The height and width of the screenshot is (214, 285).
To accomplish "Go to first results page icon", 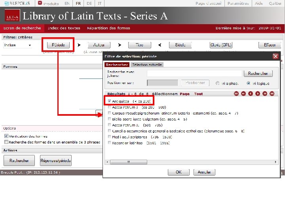I will click(236, 94).
